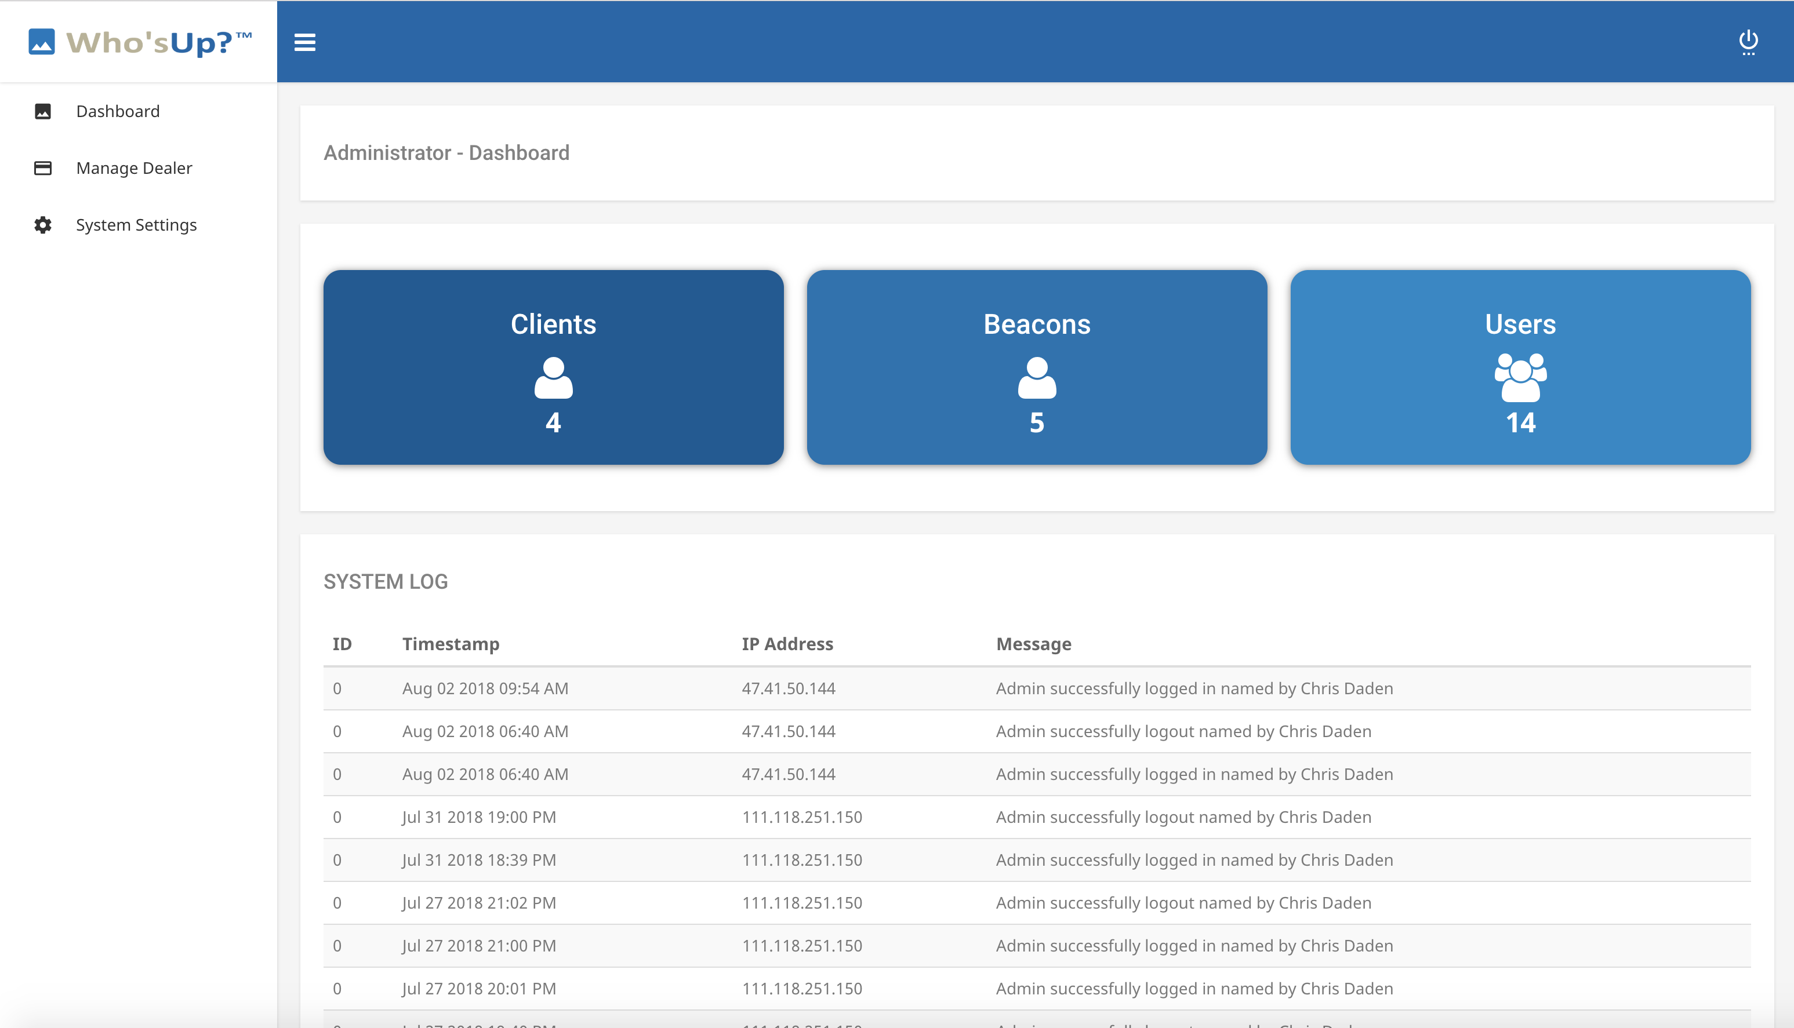Click the System Settings gear icon
This screenshot has width=1794, height=1028.
coord(43,225)
